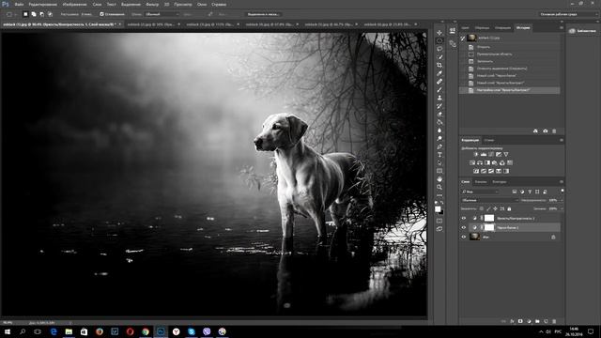Open the History panel menu

coord(562,28)
